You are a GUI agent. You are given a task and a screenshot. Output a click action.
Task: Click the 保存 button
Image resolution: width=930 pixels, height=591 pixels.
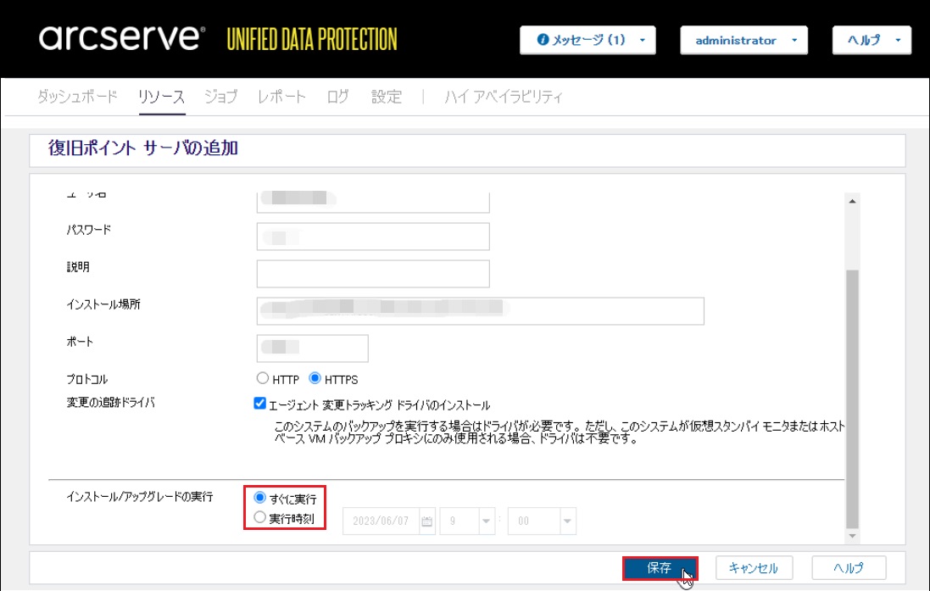point(660,568)
